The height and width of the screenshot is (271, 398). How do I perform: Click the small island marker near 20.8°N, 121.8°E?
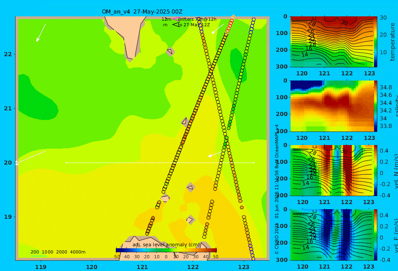click(x=185, y=122)
